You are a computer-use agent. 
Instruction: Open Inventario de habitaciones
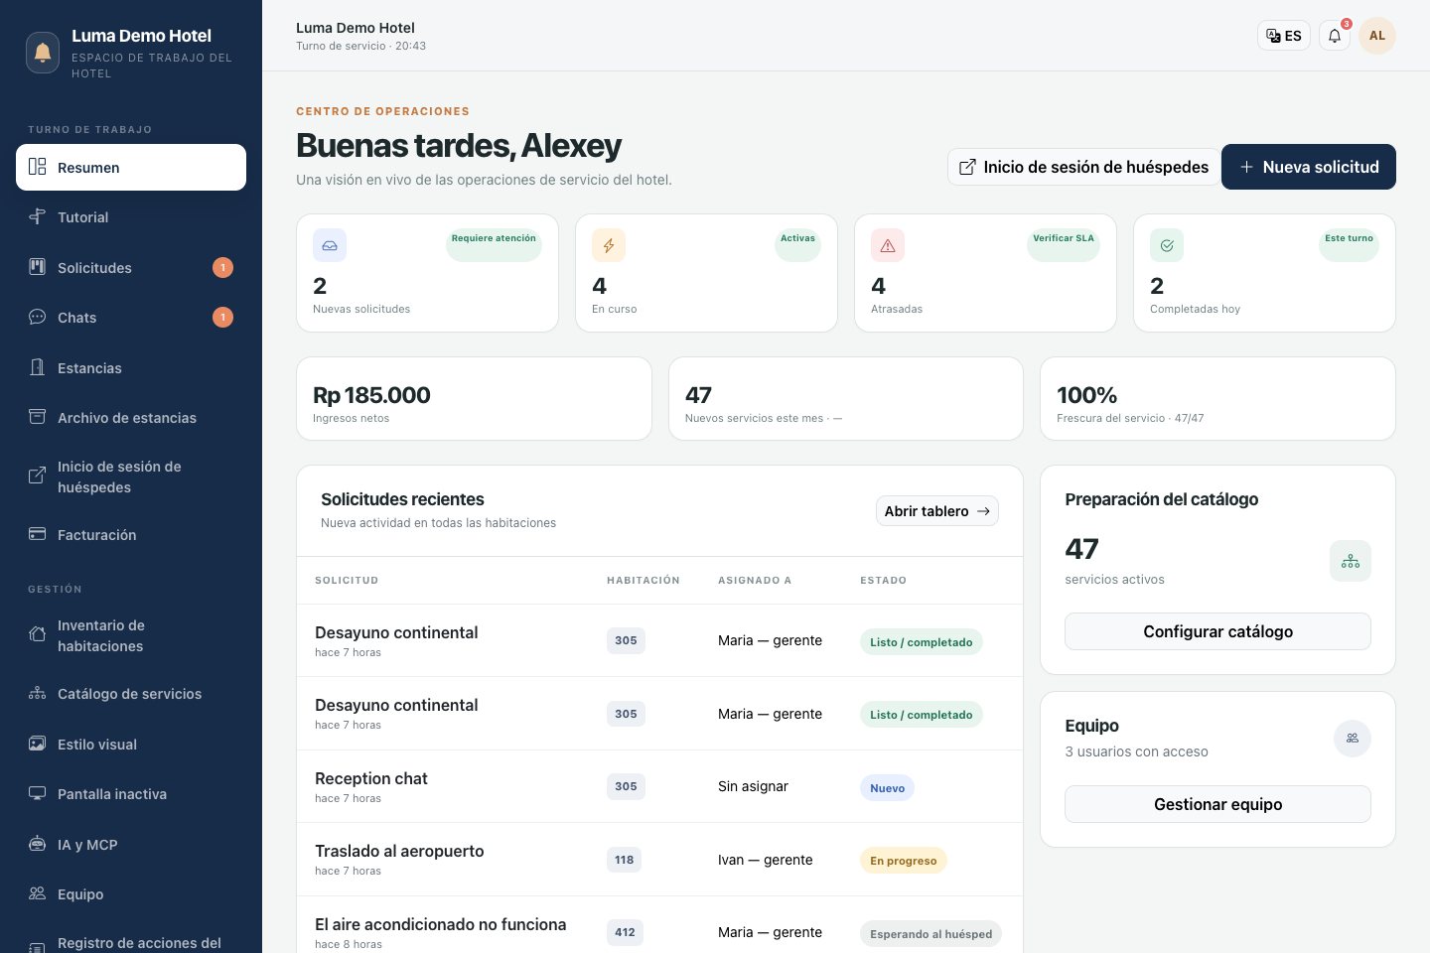click(131, 635)
